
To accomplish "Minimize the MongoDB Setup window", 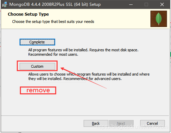I will [131, 4].
